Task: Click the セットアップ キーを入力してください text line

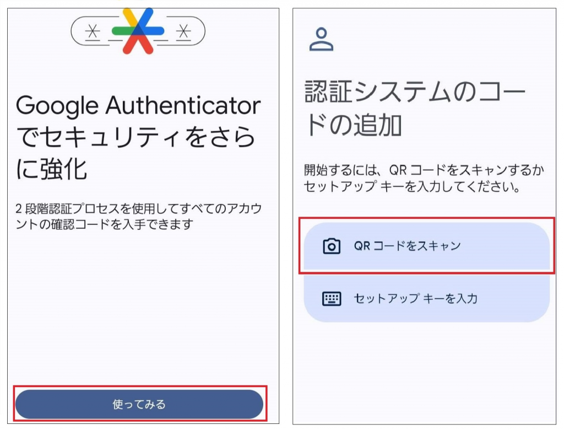Action: [x=411, y=186]
